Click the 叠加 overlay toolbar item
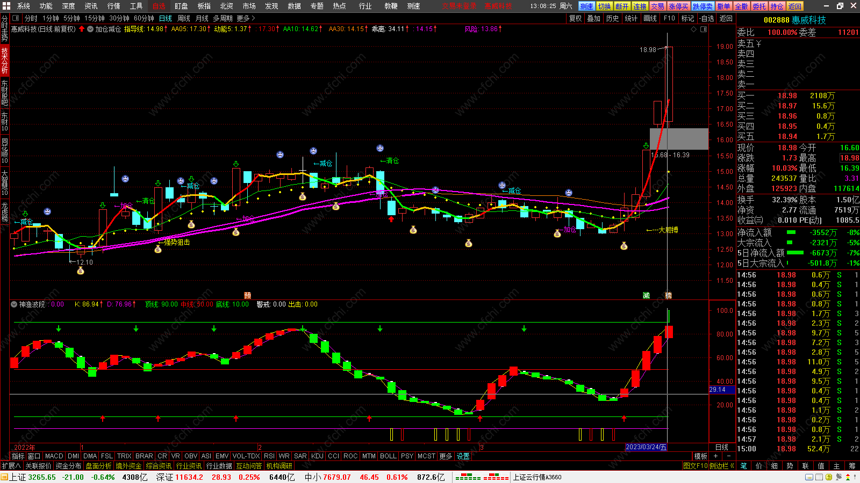Viewport: 860px width, 483px height. pos(593,18)
